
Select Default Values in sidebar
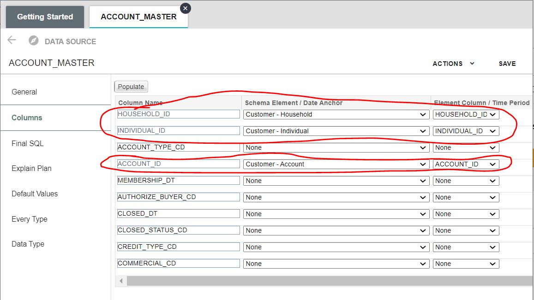[x=35, y=194]
